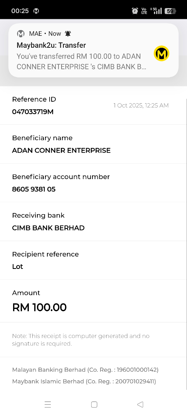
Task: Tap receiving bank CIMB BANK BERHAD
Action: tap(48, 228)
